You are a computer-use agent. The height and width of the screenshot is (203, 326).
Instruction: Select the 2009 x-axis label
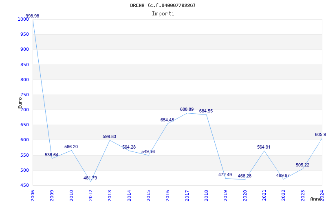pyautogui.click(x=52, y=196)
